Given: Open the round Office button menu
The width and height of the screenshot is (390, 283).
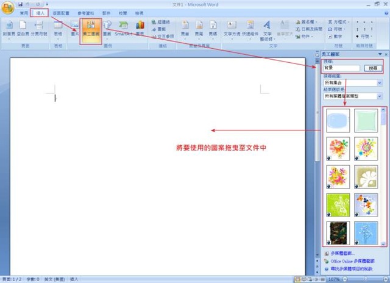Looking at the screenshot, I should coord(8,7).
